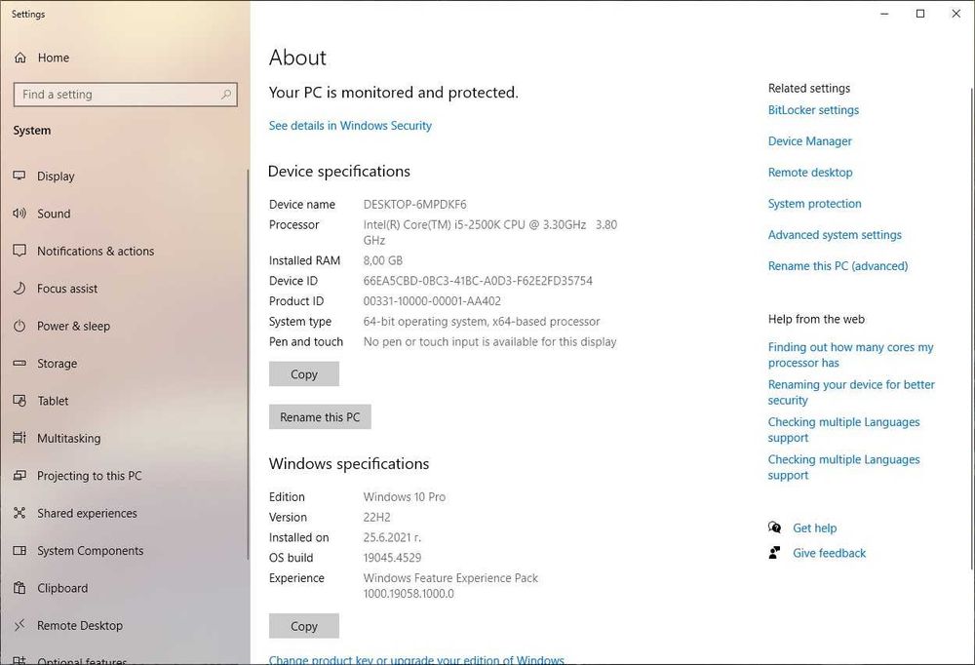Click Device ID value 66EA5CBD-0BC3-41BC-A0D3-F62E2FD35754
Viewport: 975px width, 665px height.
click(x=478, y=281)
